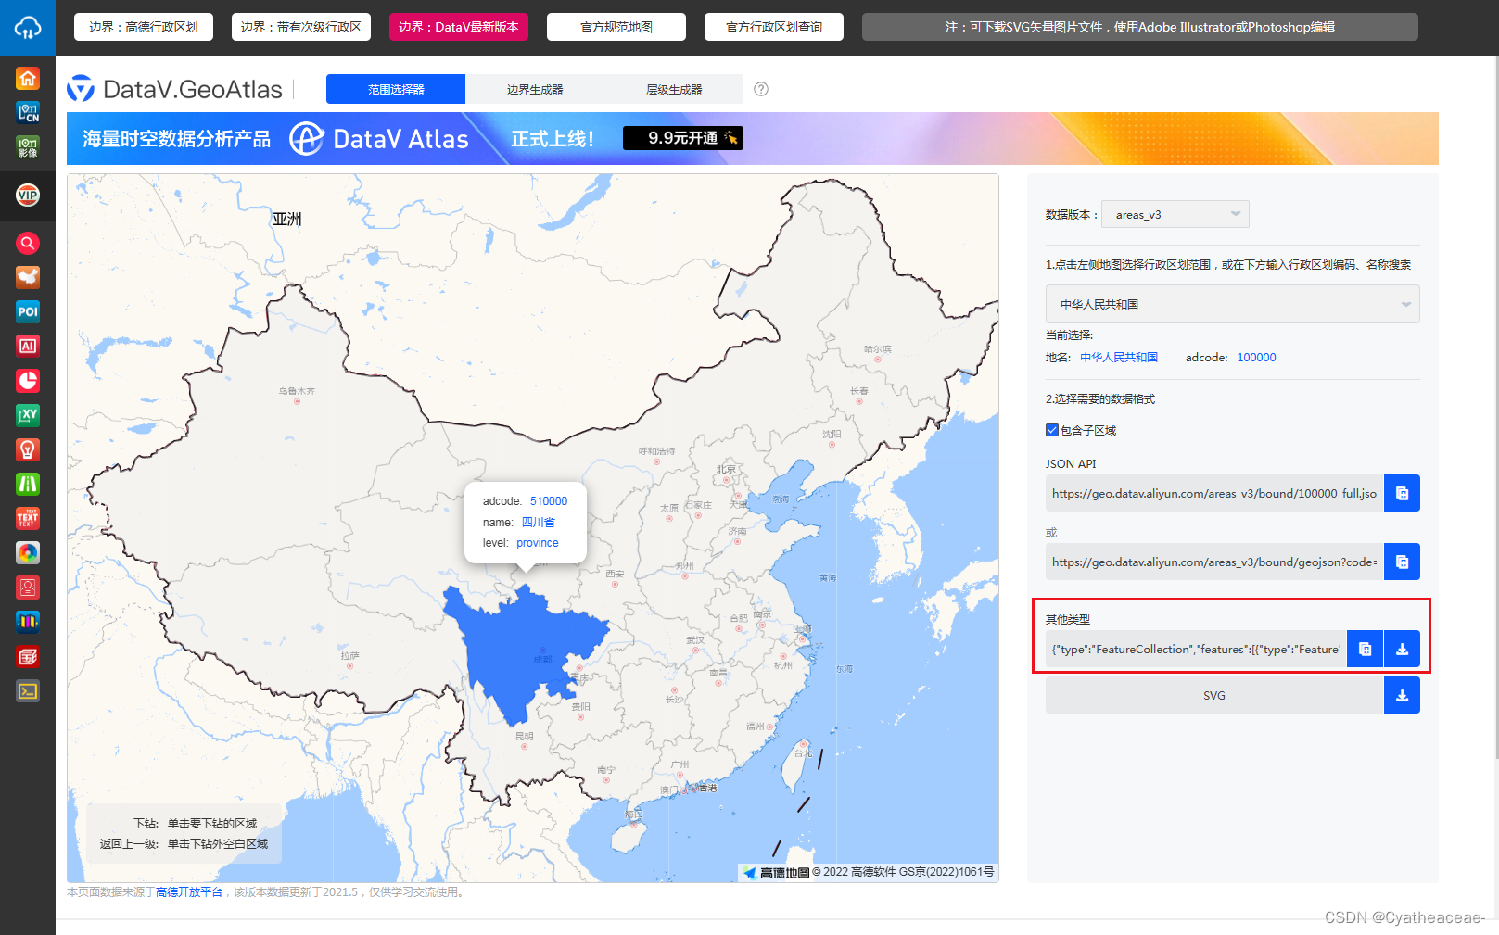This screenshot has width=1499, height=935.
Task: Click the 拉萨 city label on map
Action: (x=349, y=655)
